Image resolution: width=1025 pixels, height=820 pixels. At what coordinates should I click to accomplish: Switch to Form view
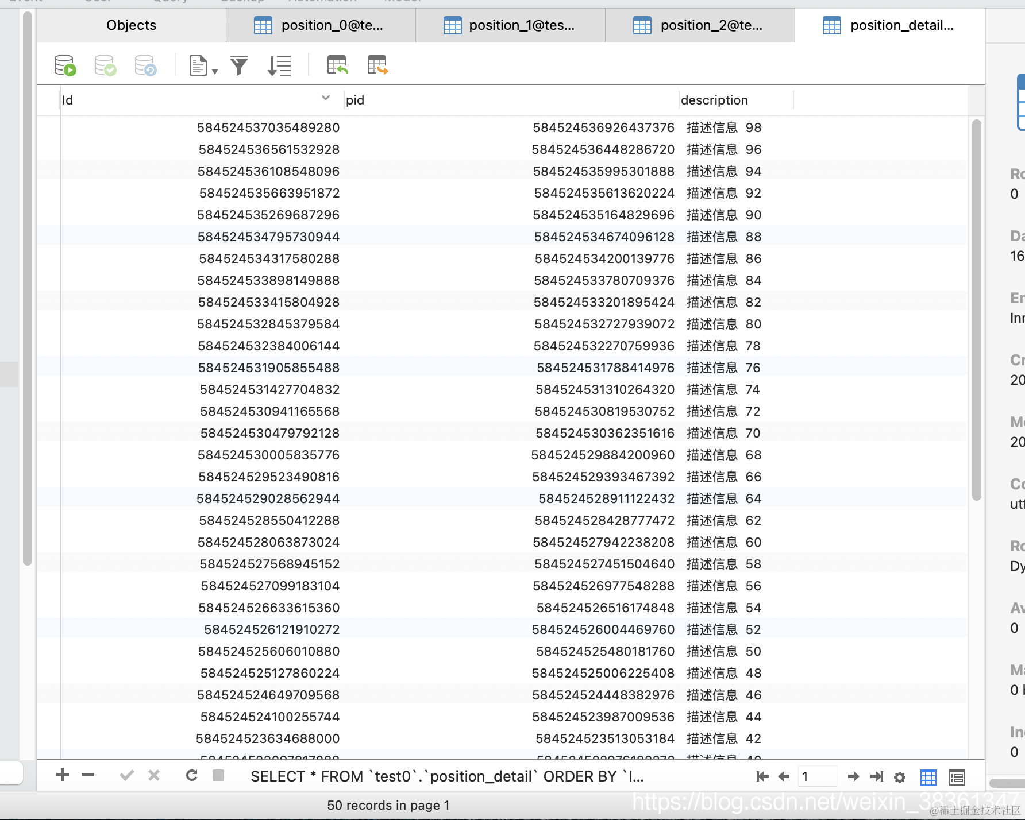click(x=957, y=778)
